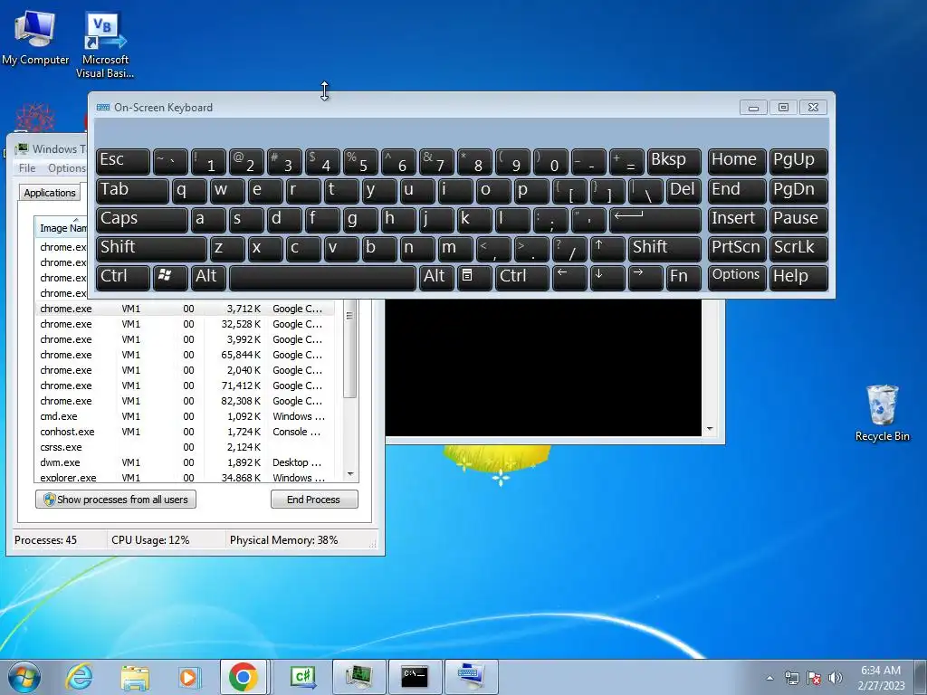Toggle the right Alt key
Image resolution: width=927 pixels, height=695 pixels.
436,277
